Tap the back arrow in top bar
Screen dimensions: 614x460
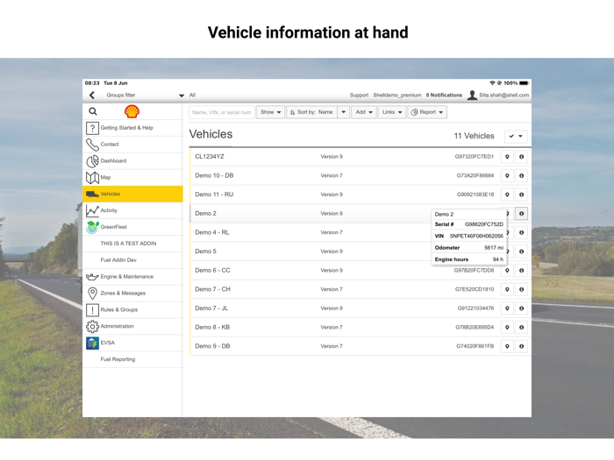pos(92,95)
